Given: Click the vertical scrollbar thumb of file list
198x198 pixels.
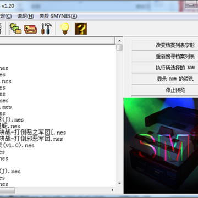Looking at the screenshot, I should [119, 47].
